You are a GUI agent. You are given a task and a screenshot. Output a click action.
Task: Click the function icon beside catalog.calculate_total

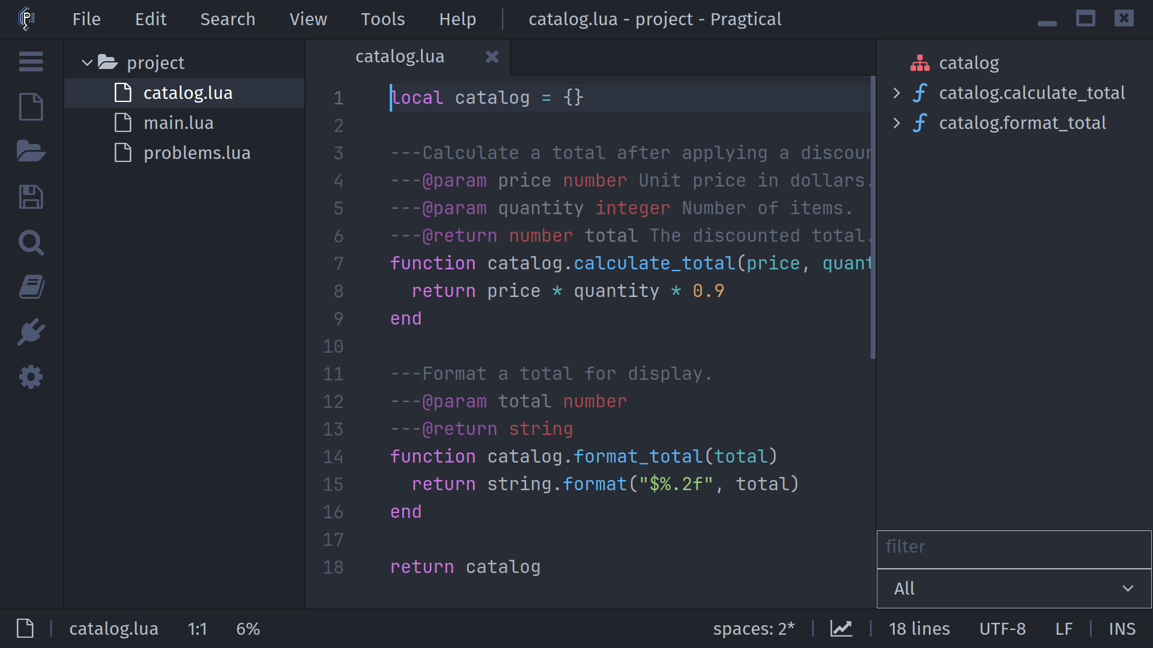coord(919,92)
